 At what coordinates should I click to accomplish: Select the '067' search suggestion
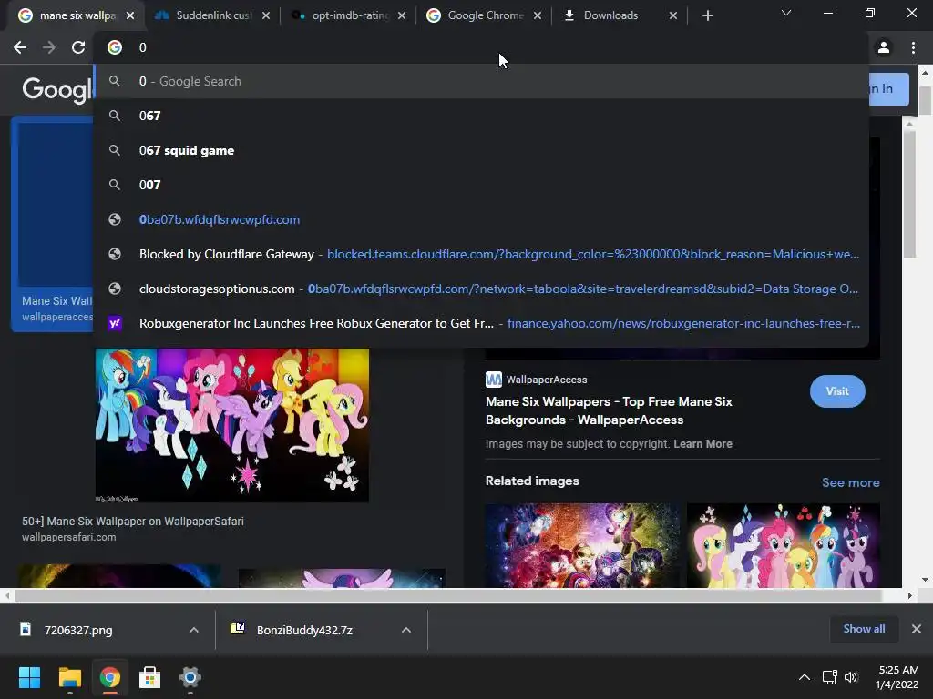481,116
